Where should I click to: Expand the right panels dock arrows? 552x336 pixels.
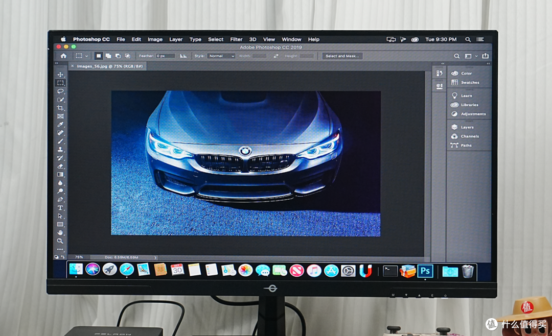pos(488,63)
